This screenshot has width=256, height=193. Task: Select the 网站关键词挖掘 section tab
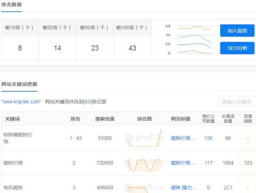[19, 84]
